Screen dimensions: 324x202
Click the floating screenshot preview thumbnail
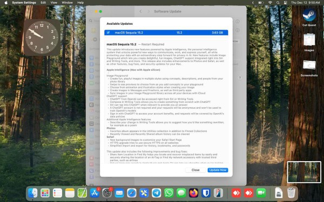(x=304, y=172)
